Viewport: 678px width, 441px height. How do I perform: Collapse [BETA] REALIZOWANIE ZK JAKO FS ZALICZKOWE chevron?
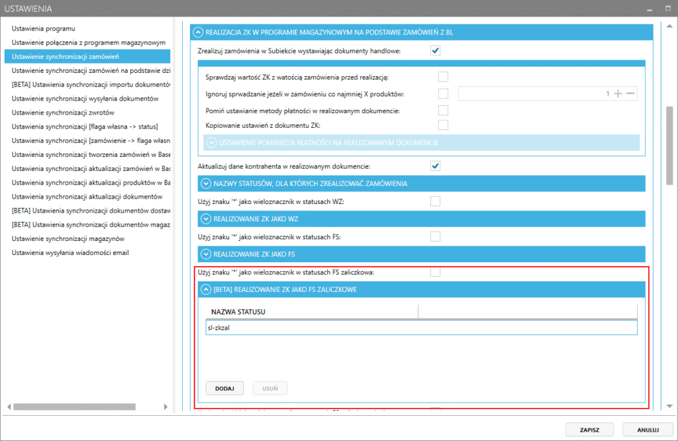(204, 289)
